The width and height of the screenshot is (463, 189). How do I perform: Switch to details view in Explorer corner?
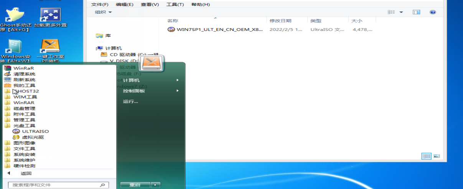[x=427, y=156]
